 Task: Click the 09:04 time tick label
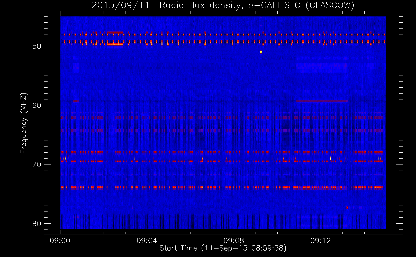click(x=147, y=241)
